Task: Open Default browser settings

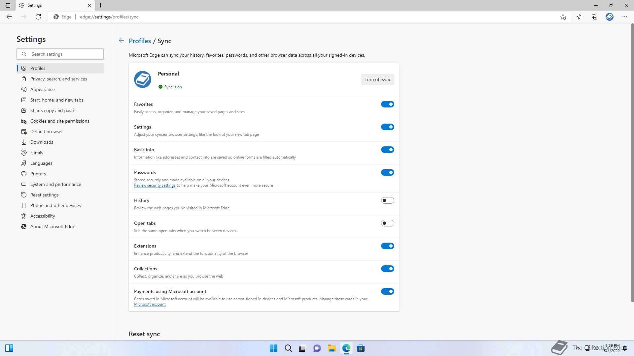Action: 60,132
